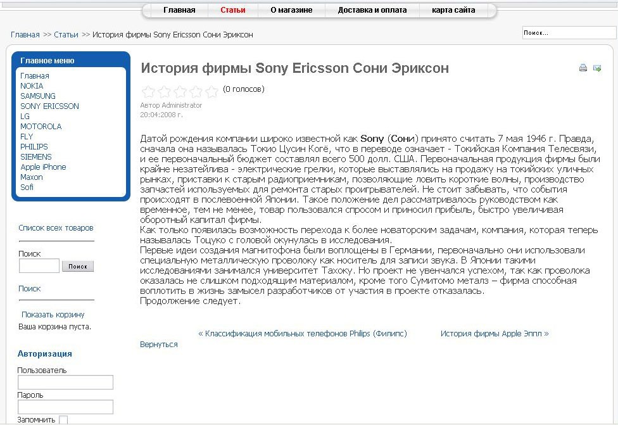
Task: Focus the sidebar search input field
Action: pos(39,266)
